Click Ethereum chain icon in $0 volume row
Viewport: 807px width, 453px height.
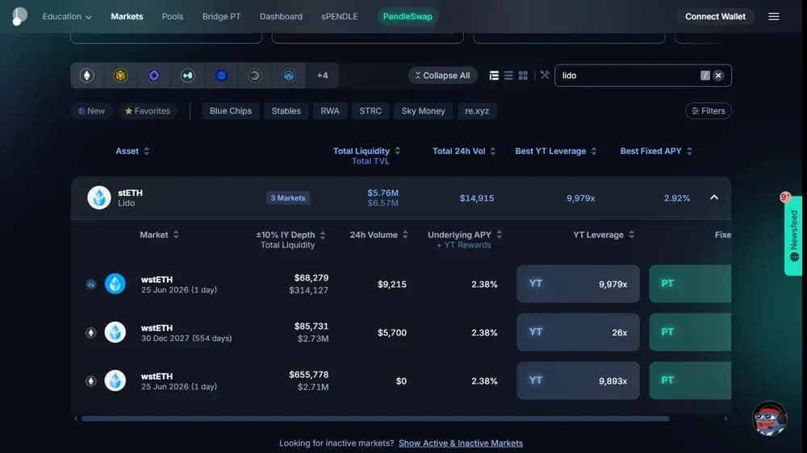coord(91,381)
